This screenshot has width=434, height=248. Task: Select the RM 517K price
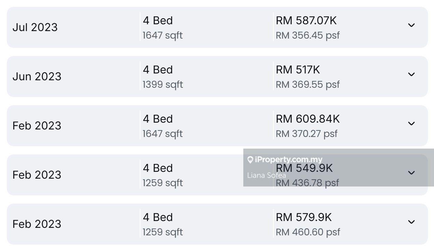click(x=298, y=70)
